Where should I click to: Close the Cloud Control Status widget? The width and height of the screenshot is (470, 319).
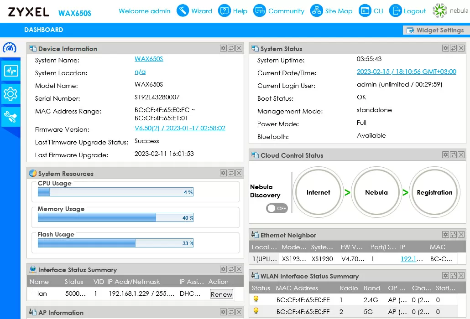click(461, 154)
